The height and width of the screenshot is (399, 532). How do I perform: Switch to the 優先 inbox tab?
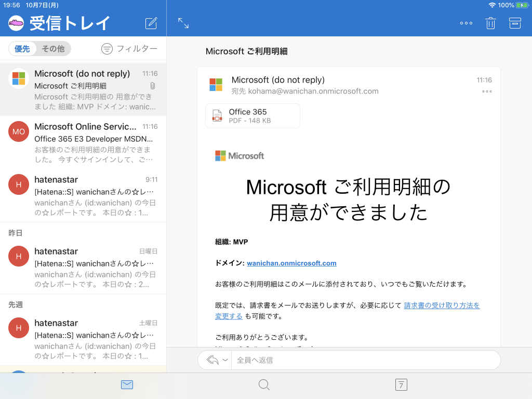point(22,49)
